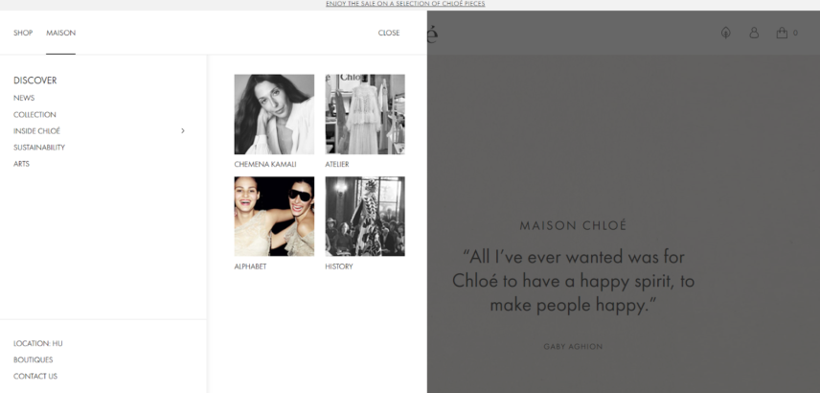Click the Alphabet caption link
This screenshot has height=393, width=820.
[x=250, y=266]
